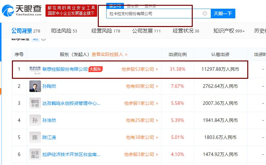
Task: Click the 2007.36万人民币 amount cell
Action: [x=220, y=103]
